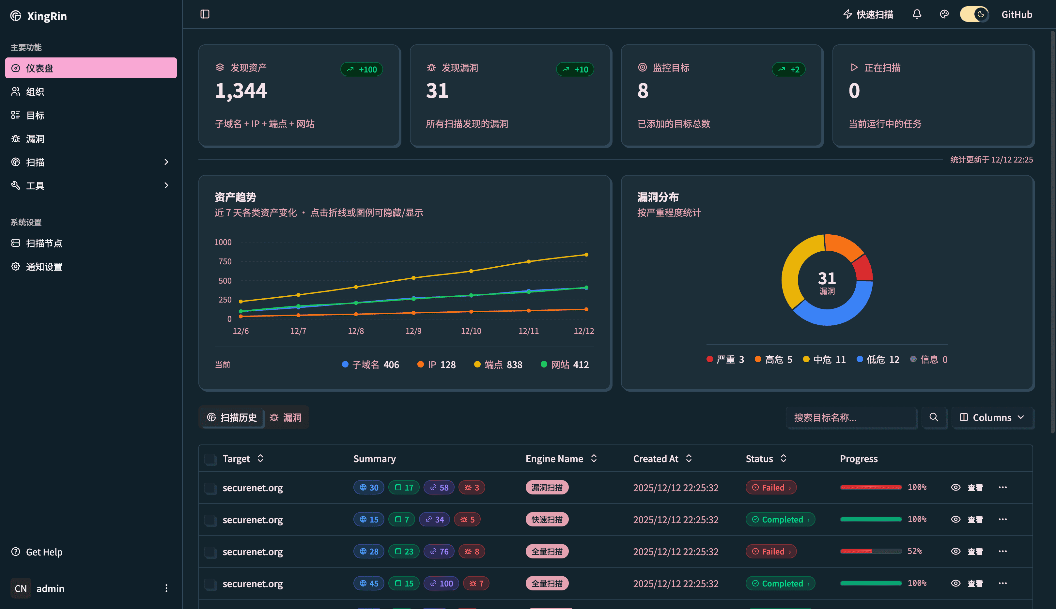Screen dimensions: 1056x609
Task: Open the GitHub link
Action: (1016, 14)
